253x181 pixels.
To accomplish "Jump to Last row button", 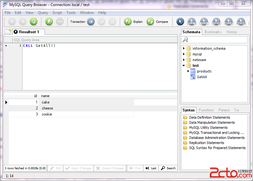I will (x=151, y=168).
